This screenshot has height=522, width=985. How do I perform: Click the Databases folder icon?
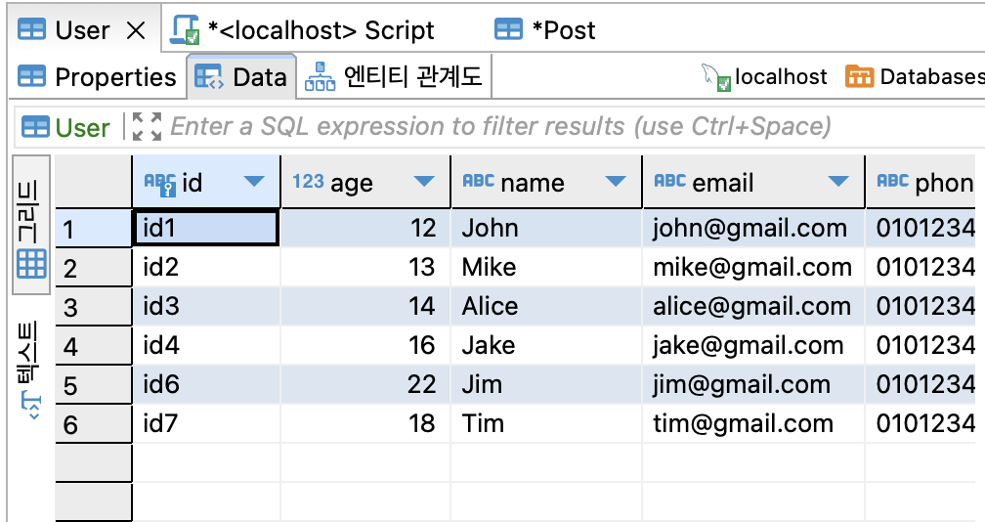point(859,76)
